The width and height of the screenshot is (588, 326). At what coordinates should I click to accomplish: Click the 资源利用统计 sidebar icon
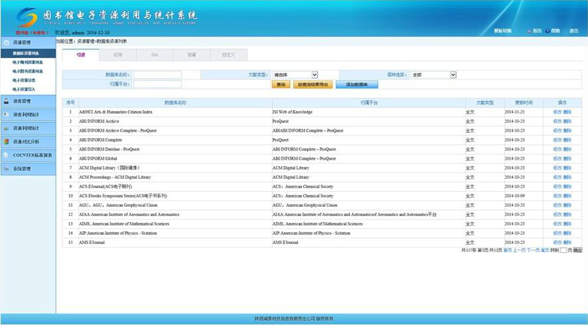(x=6, y=128)
